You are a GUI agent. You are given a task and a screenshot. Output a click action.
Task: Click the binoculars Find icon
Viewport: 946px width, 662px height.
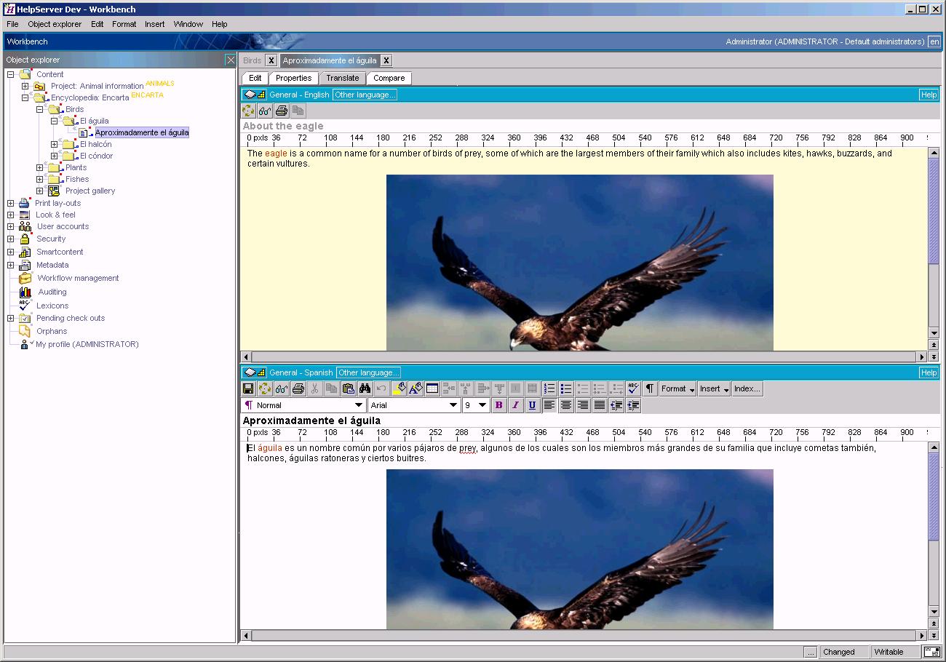365,389
